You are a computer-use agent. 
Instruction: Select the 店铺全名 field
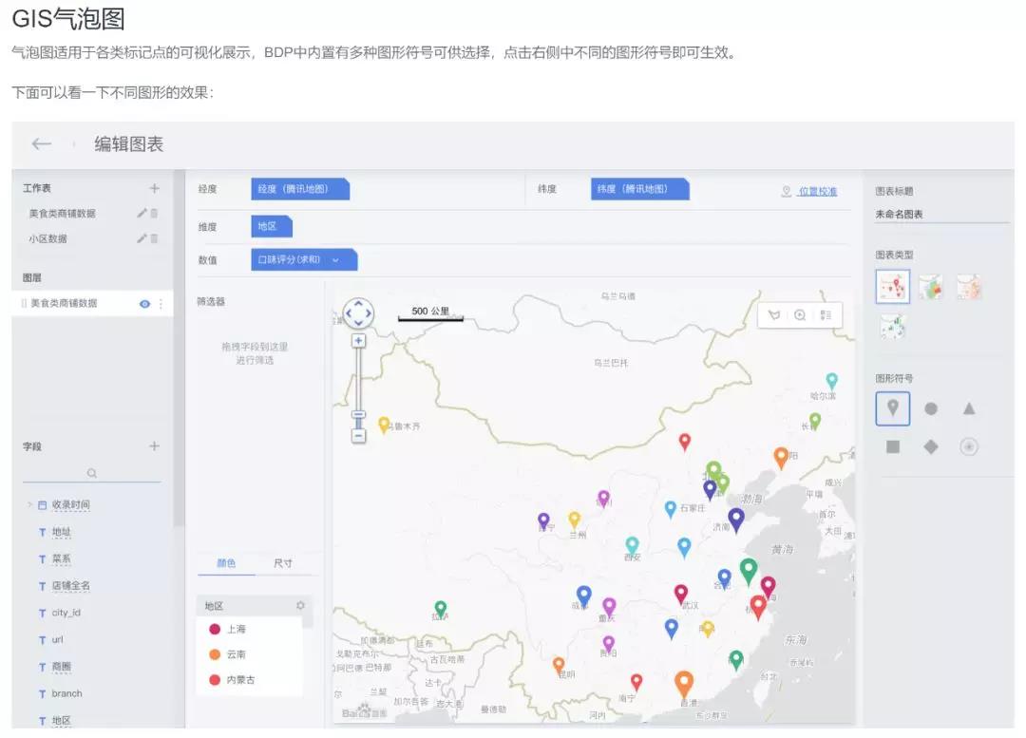pos(70,586)
